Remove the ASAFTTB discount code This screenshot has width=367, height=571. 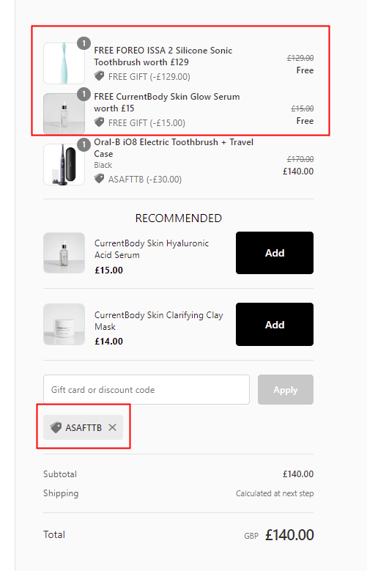click(113, 427)
